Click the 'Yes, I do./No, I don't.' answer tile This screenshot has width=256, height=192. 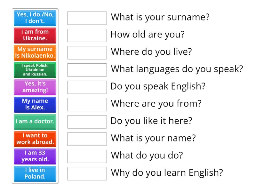tap(35, 18)
